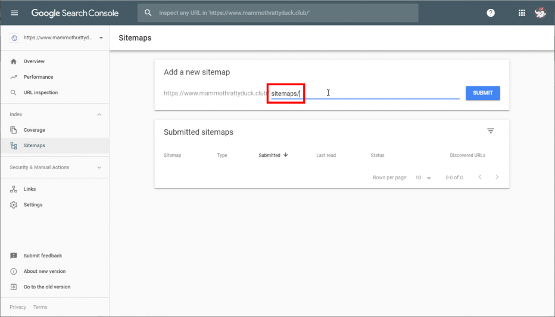The image size is (555, 317).
Task: Sort by the Submitted column header
Action: pos(269,155)
